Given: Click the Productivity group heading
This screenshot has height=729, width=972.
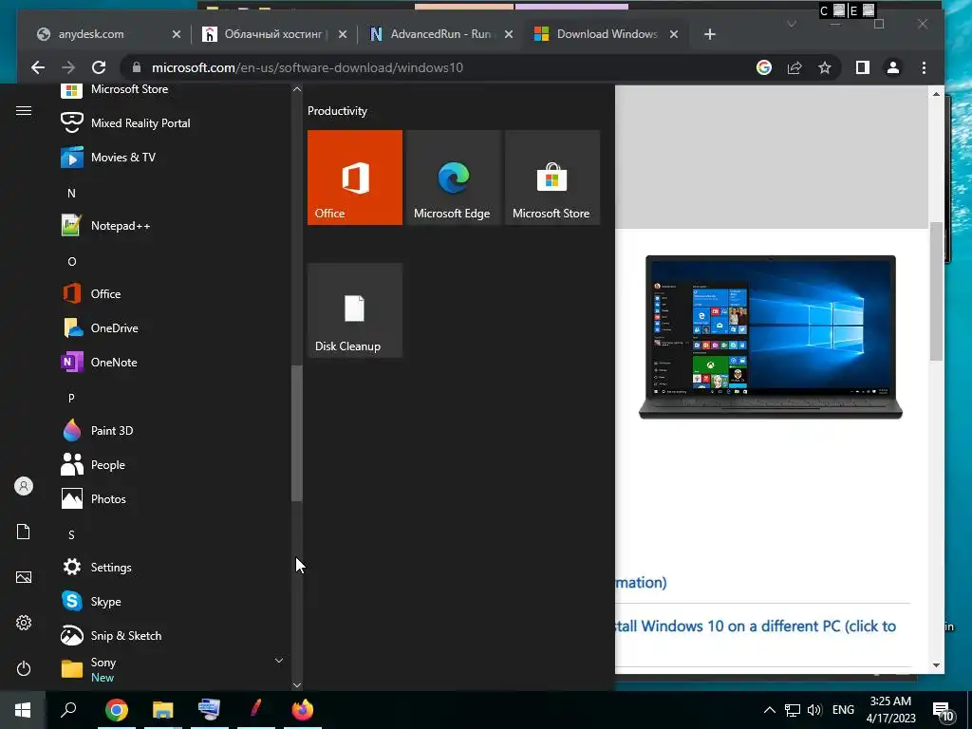Looking at the screenshot, I should 337,111.
